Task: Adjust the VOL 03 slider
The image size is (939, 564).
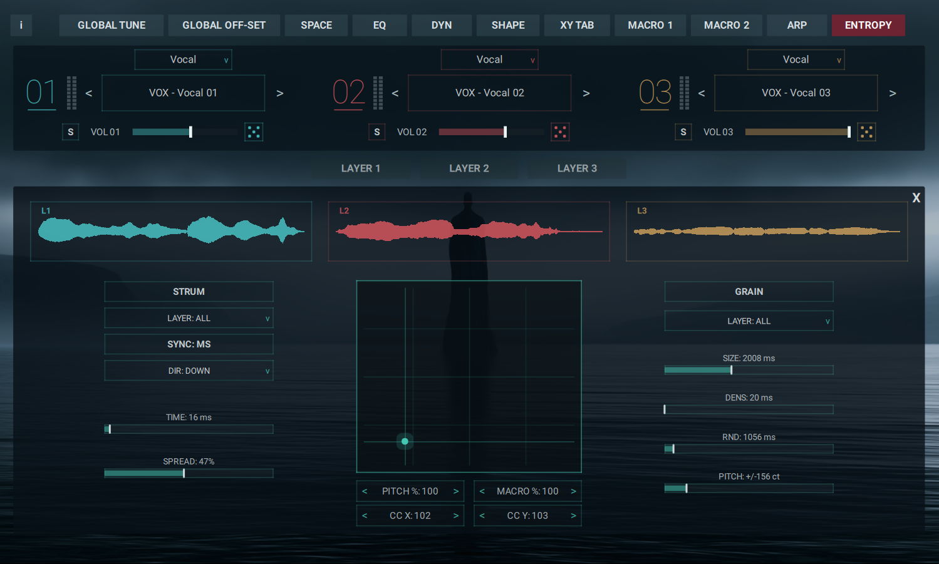Action: click(x=798, y=132)
